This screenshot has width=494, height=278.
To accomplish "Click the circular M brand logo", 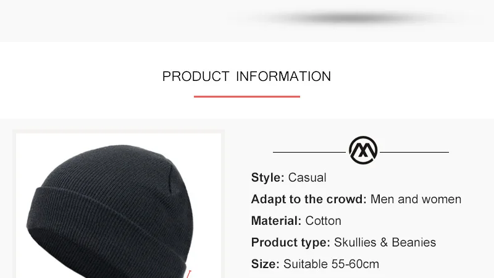I will pos(363,150).
